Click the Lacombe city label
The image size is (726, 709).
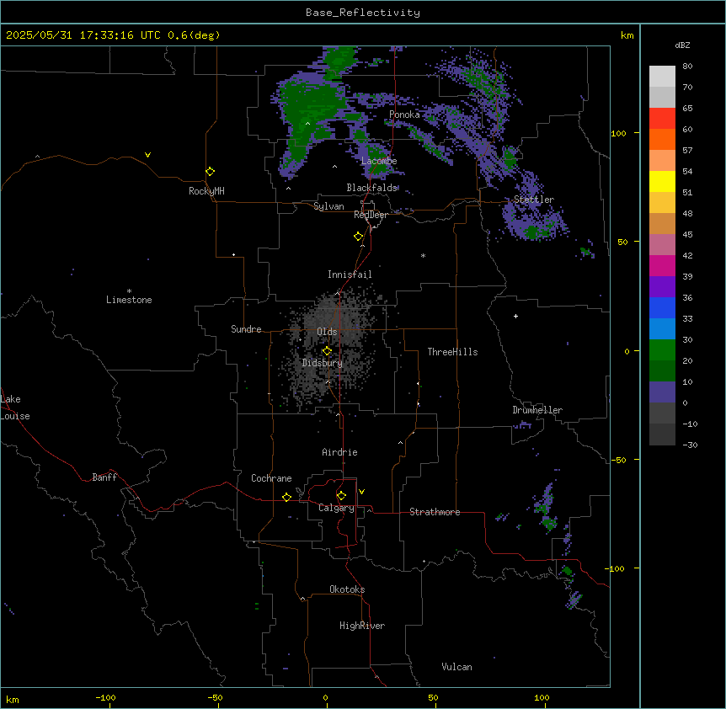(x=379, y=161)
